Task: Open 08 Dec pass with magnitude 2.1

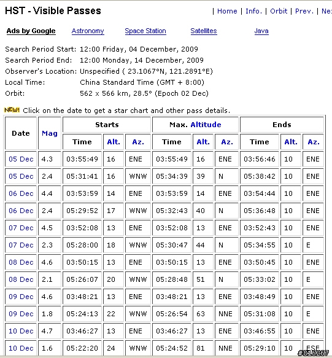Action: (21, 279)
